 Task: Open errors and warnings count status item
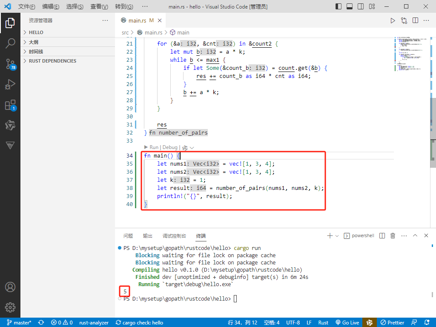click(62, 323)
